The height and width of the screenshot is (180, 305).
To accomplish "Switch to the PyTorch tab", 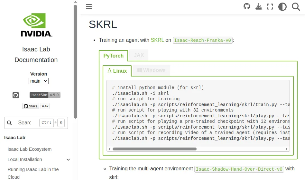I will point(113,56).
